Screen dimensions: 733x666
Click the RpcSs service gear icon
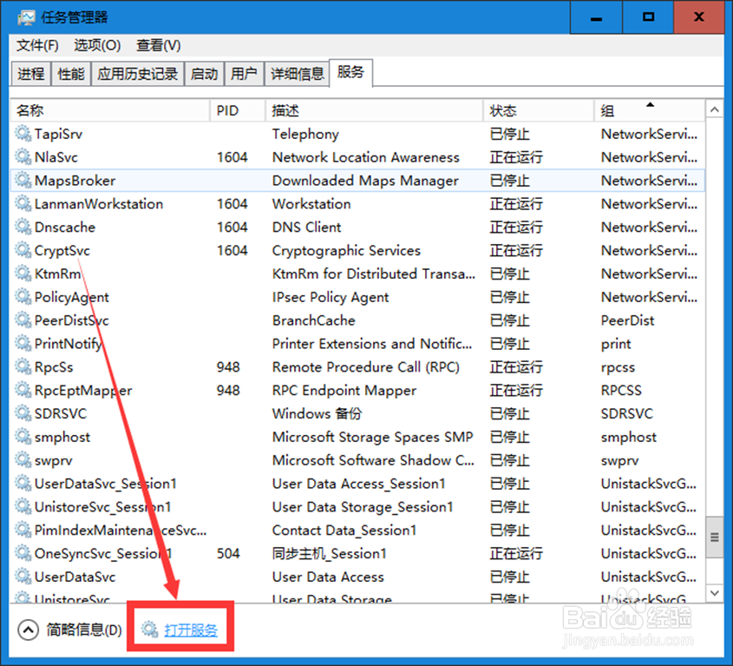pos(22,366)
